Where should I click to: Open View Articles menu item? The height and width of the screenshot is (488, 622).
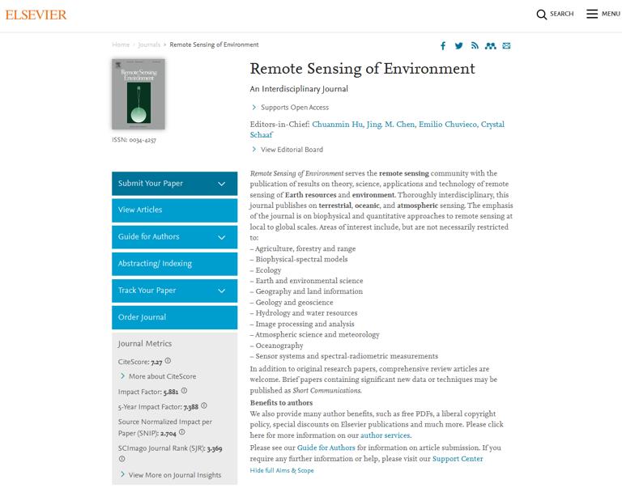pos(174,210)
